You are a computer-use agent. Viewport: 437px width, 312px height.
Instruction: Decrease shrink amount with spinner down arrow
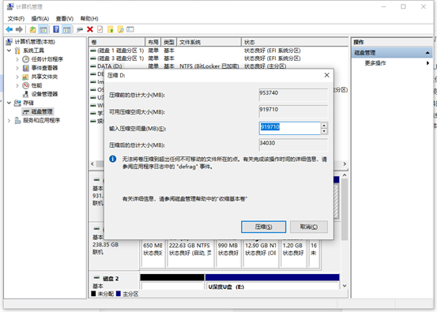point(324,131)
